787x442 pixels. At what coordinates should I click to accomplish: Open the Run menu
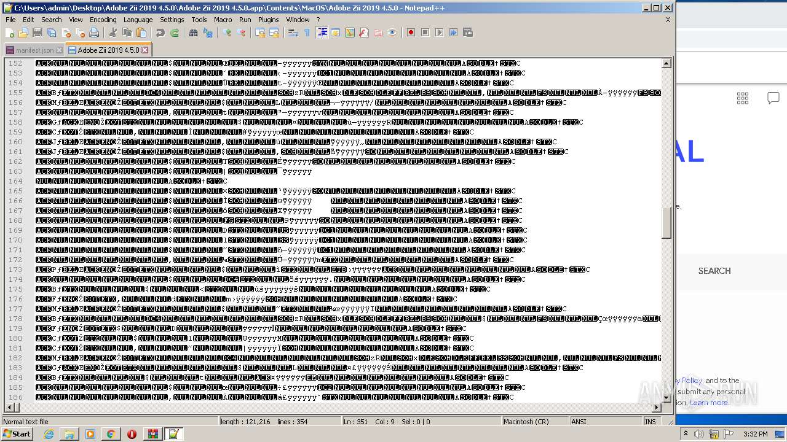click(x=245, y=20)
